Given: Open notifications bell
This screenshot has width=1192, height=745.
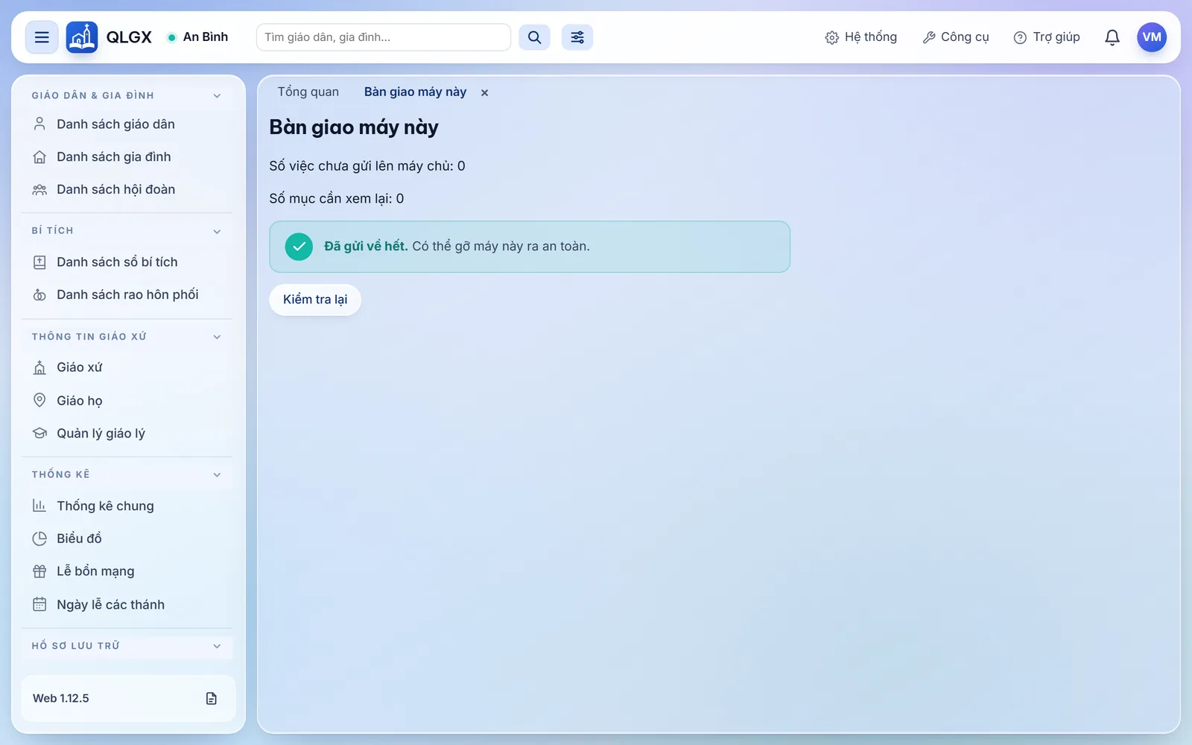Looking at the screenshot, I should pyautogui.click(x=1112, y=37).
